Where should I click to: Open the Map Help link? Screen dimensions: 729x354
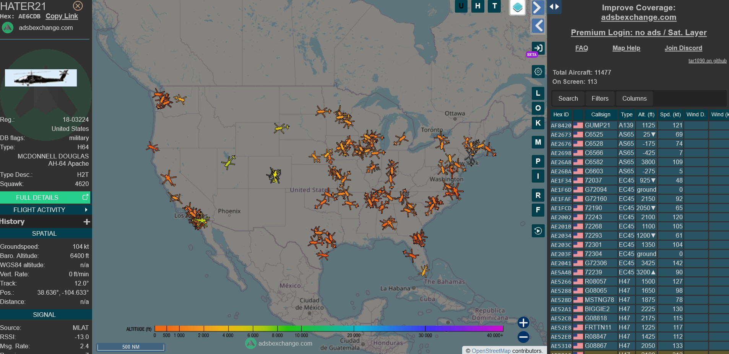626,48
